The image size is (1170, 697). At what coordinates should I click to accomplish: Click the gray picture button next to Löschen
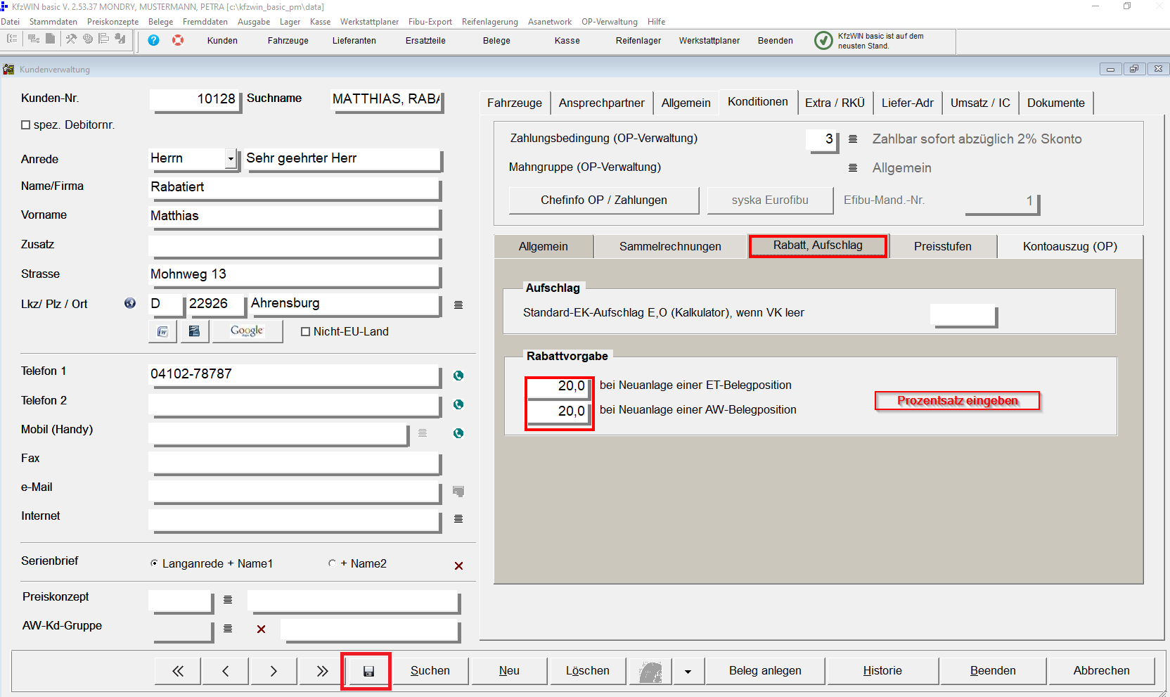click(x=650, y=672)
